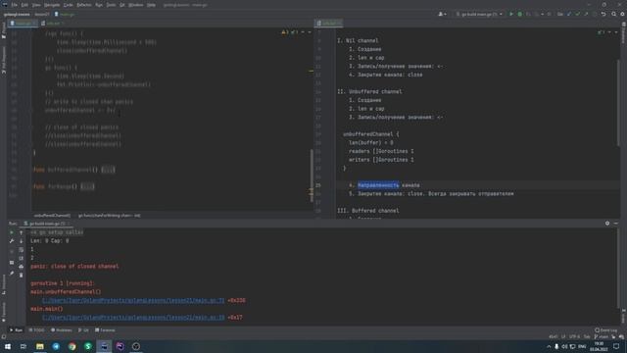Open the Navigate menu
This screenshot has width=627, height=353.
[52, 5]
